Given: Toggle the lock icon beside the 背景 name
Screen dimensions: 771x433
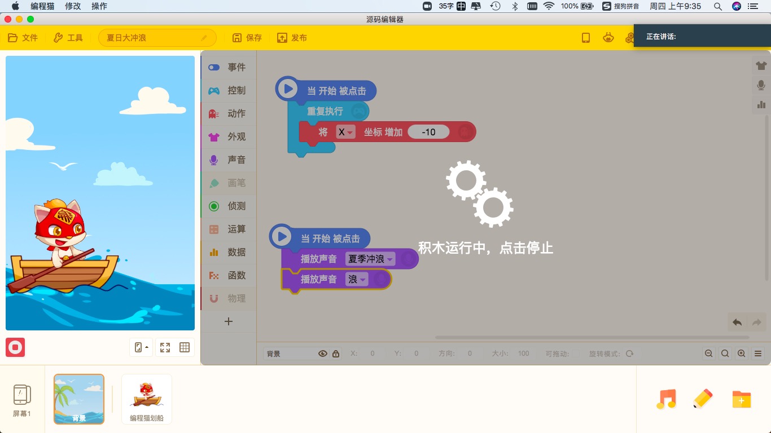Looking at the screenshot, I should click(x=336, y=354).
